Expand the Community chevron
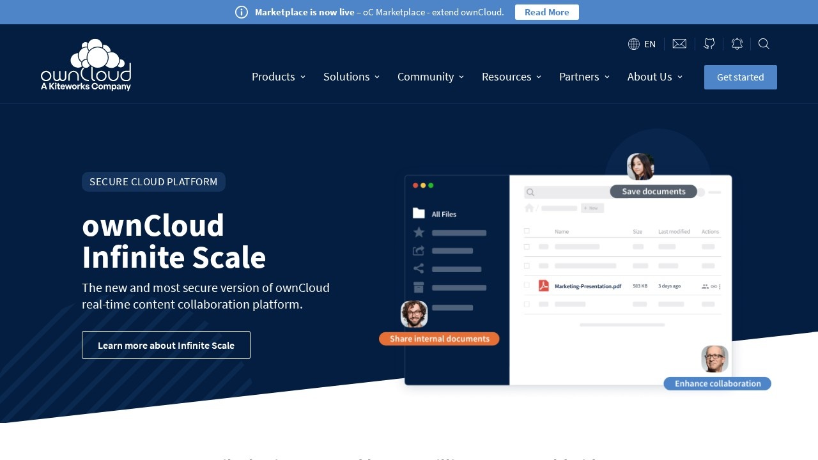Image resolution: width=818 pixels, height=460 pixels. coord(461,77)
